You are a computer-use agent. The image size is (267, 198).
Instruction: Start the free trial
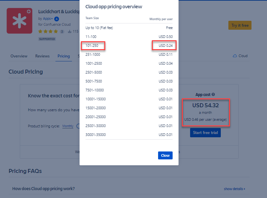(x=205, y=133)
